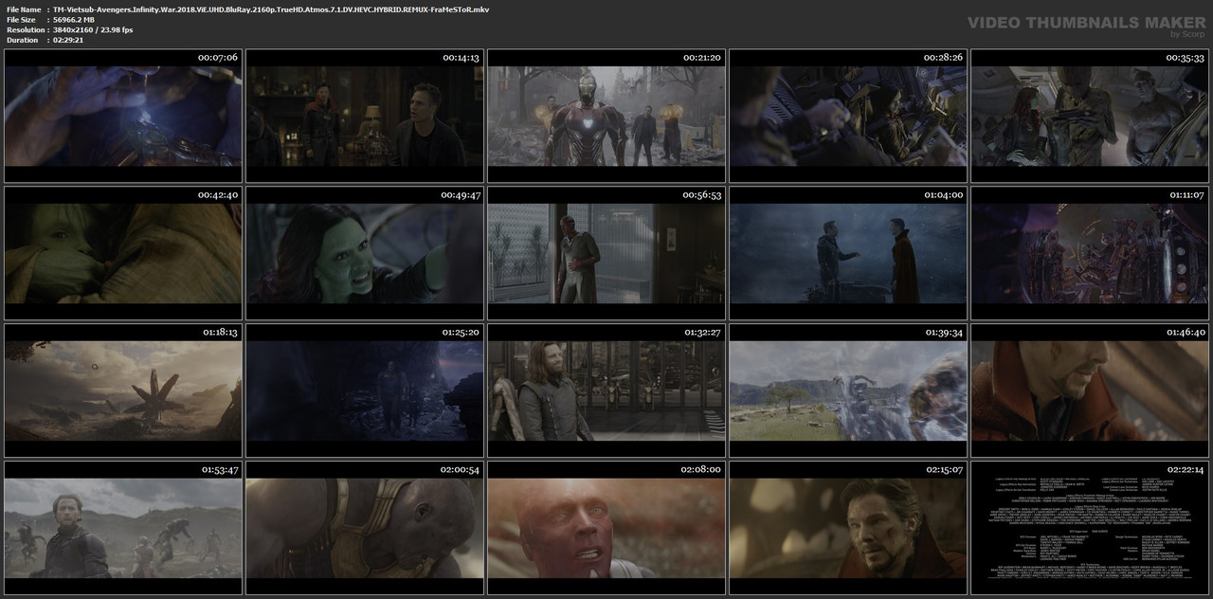Click the 00:49:47 timestamp text
1213x599 pixels.
pyautogui.click(x=460, y=195)
